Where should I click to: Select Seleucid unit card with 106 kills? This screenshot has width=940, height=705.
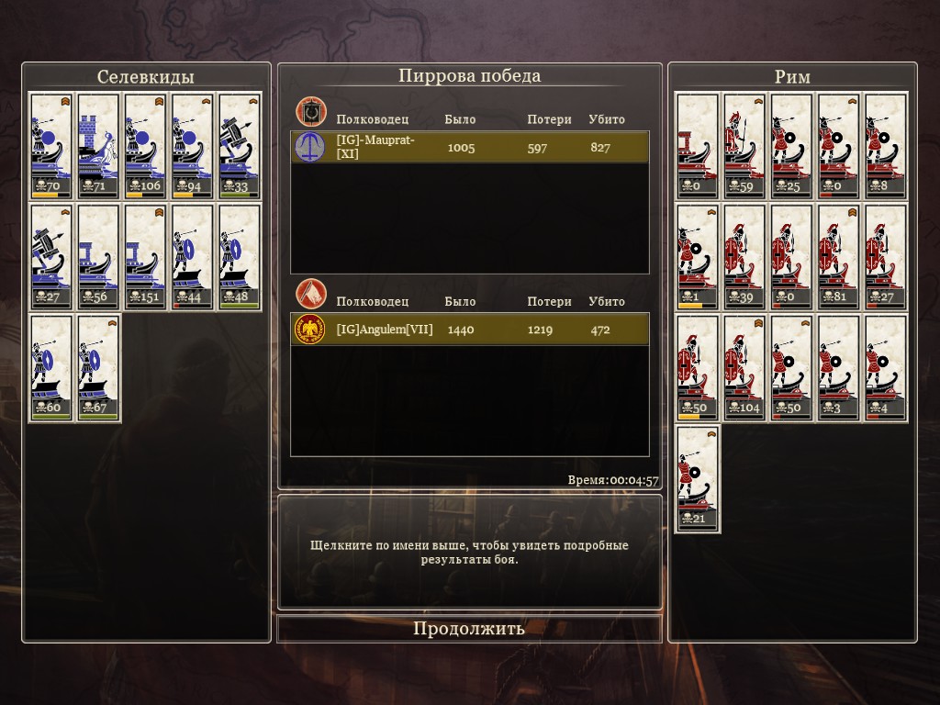pyautogui.click(x=145, y=146)
